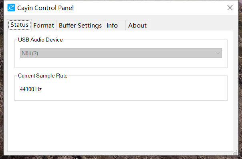This screenshot has height=159, width=242.
Task: Click the Cayin logo icon in title bar
Action: pyautogui.click(x=11, y=8)
